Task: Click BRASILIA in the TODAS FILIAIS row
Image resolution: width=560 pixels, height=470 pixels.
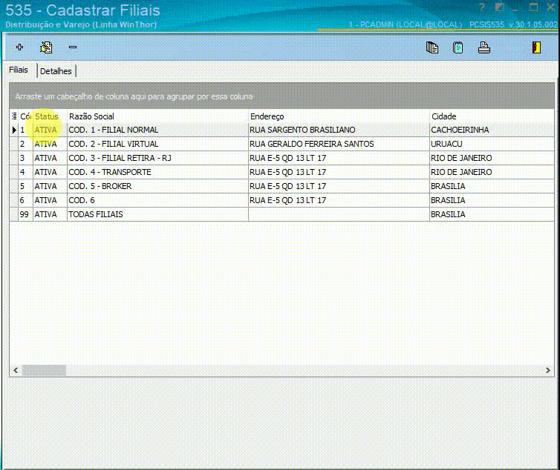Action: tap(492, 214)
